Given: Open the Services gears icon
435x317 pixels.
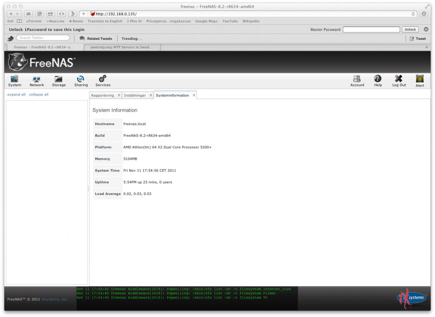Looking at the screenshot, I should (103, 81).
